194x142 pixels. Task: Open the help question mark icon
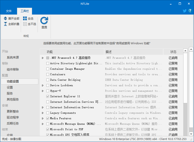[x=190, y=11]
